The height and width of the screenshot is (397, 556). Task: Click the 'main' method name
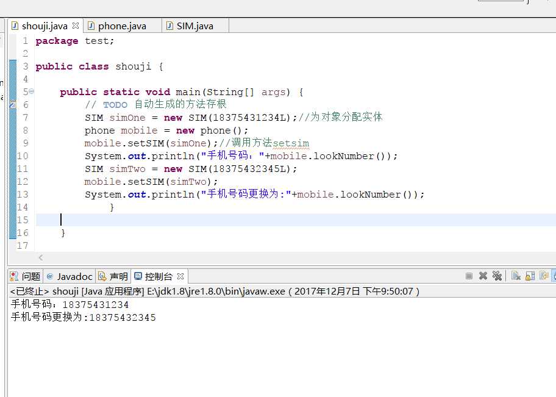pyautogui.click(x=188, y=92)
